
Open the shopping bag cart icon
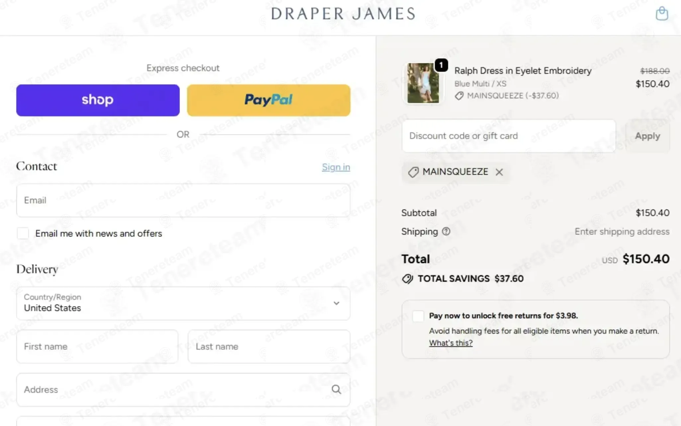(662, 14)
